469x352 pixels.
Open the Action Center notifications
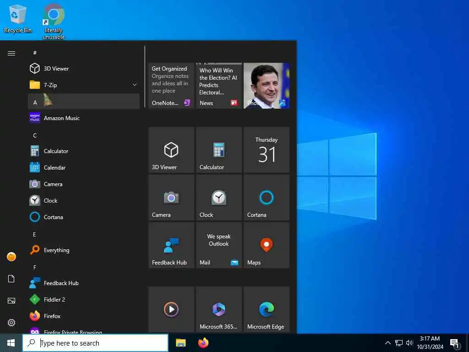(455, 343)
